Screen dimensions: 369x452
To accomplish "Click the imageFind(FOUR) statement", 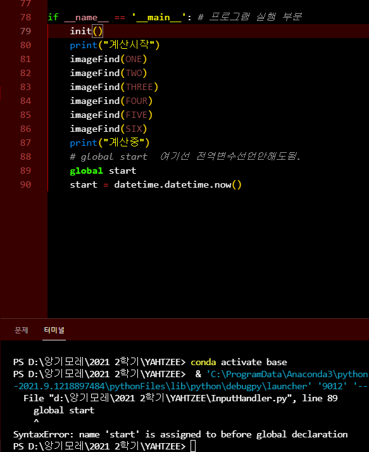I will (x=111, y=101).
